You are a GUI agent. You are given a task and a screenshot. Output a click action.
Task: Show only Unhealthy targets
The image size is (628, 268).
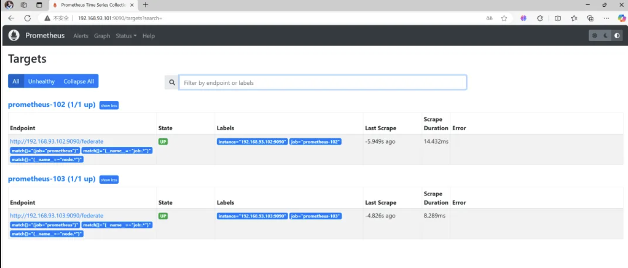pyautogui.click(x=41, y=81)
